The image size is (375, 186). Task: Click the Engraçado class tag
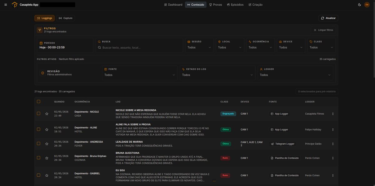point(228,114)
